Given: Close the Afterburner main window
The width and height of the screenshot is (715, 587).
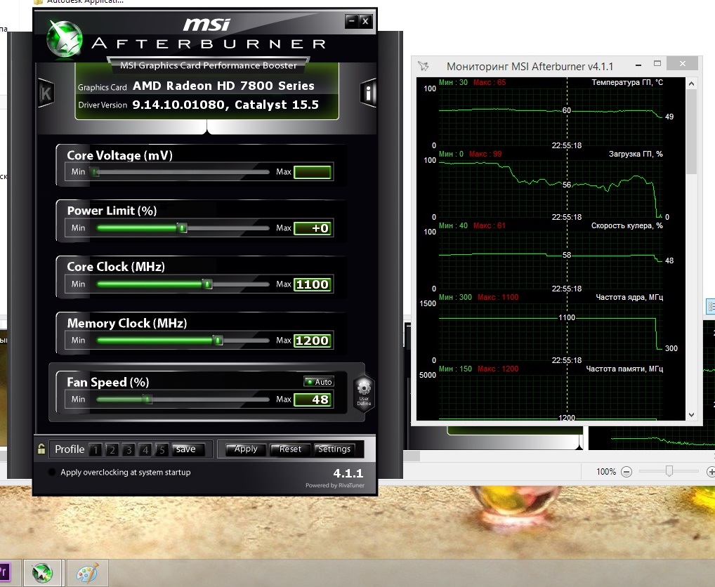Looking at the screenshot, I should [x=366, y=21].
